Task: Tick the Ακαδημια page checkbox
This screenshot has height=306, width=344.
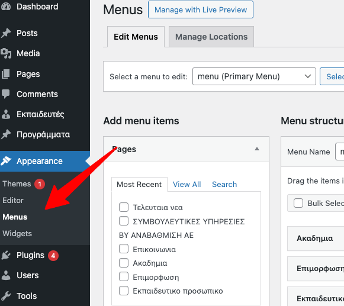Action: pos(124,263)
